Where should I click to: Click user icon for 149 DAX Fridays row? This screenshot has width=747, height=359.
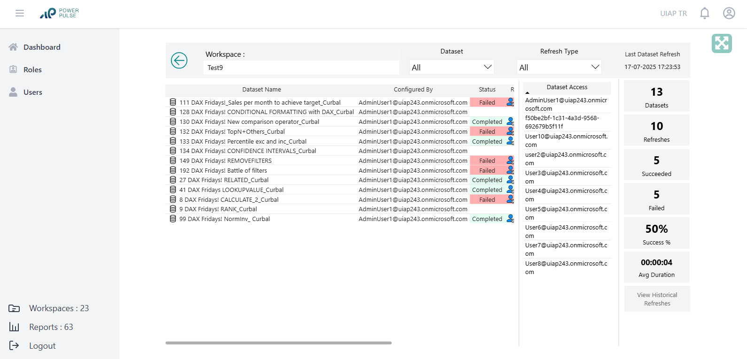(510, 160)
